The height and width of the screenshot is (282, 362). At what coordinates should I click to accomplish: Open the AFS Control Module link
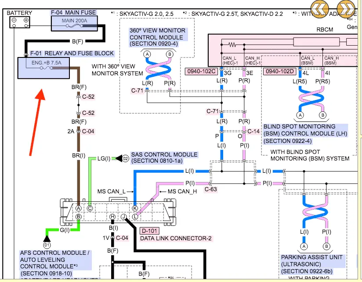coord(55,263)
